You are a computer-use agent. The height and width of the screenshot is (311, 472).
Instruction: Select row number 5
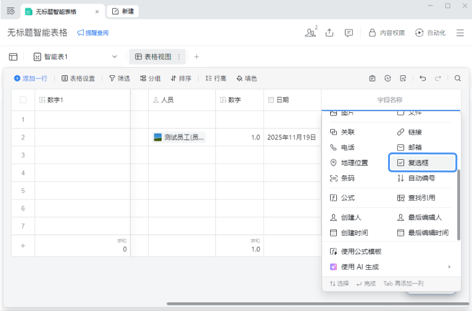coord(23,191)
